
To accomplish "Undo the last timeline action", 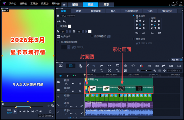I will 94,66.
